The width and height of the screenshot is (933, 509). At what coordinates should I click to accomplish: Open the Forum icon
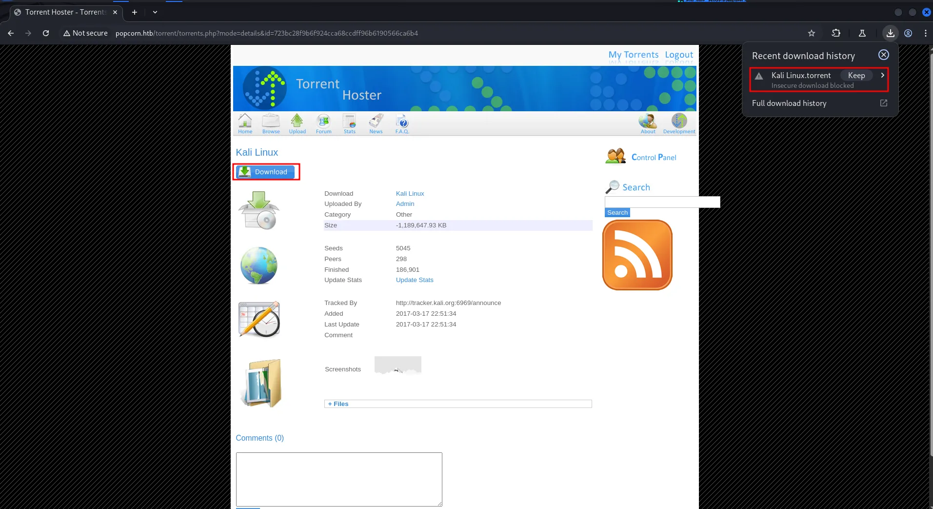(x=323, y=123)
